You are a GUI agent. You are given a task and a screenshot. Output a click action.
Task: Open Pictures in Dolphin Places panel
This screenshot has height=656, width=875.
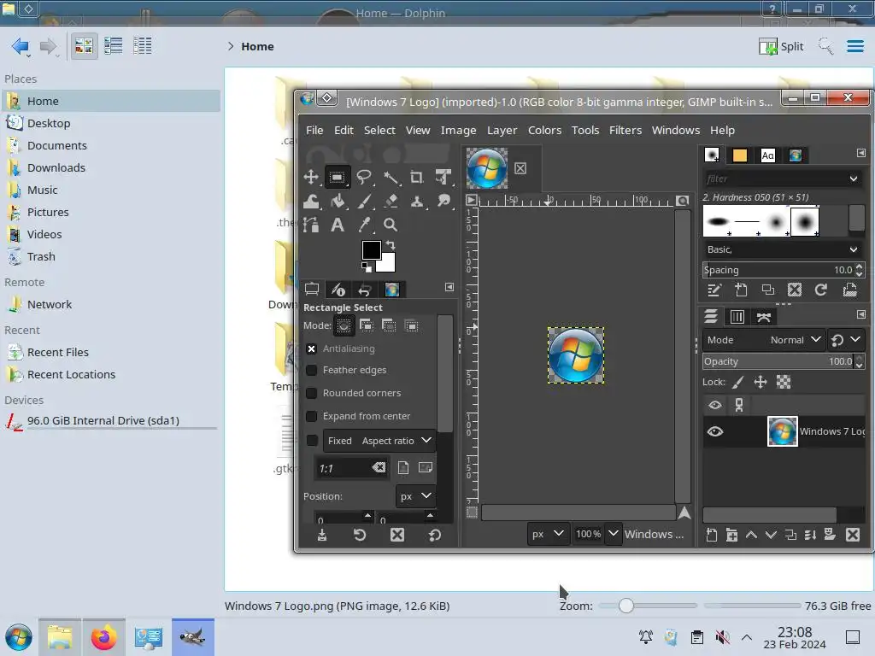[48, 212]
